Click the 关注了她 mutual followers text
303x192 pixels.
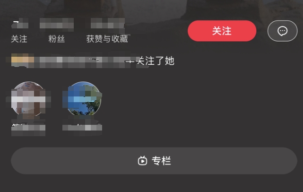[x=155, y=61]
